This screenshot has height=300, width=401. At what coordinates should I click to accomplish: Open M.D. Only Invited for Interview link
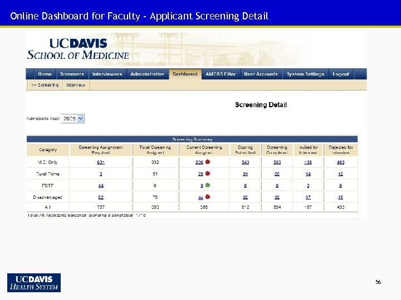[x=308, y=162]
